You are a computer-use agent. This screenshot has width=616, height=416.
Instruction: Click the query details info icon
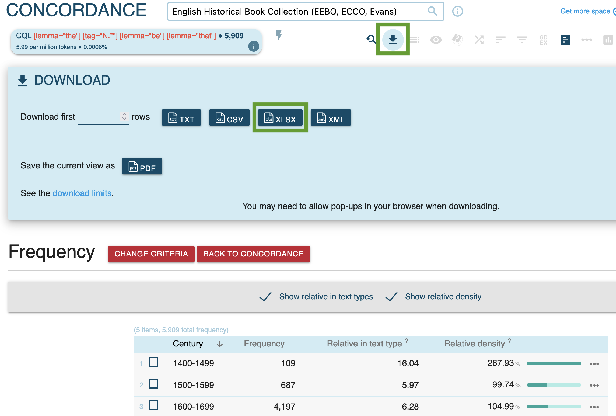(x=253, y=46)
